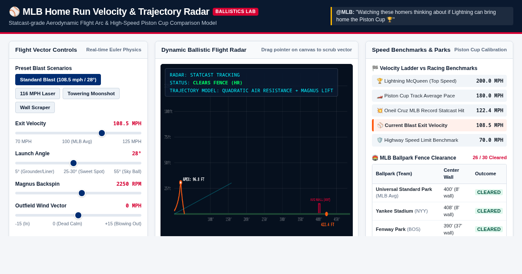Move the Launch Angle slider thumb
Viewport: 522px width, 274px height.
[74, 163]
